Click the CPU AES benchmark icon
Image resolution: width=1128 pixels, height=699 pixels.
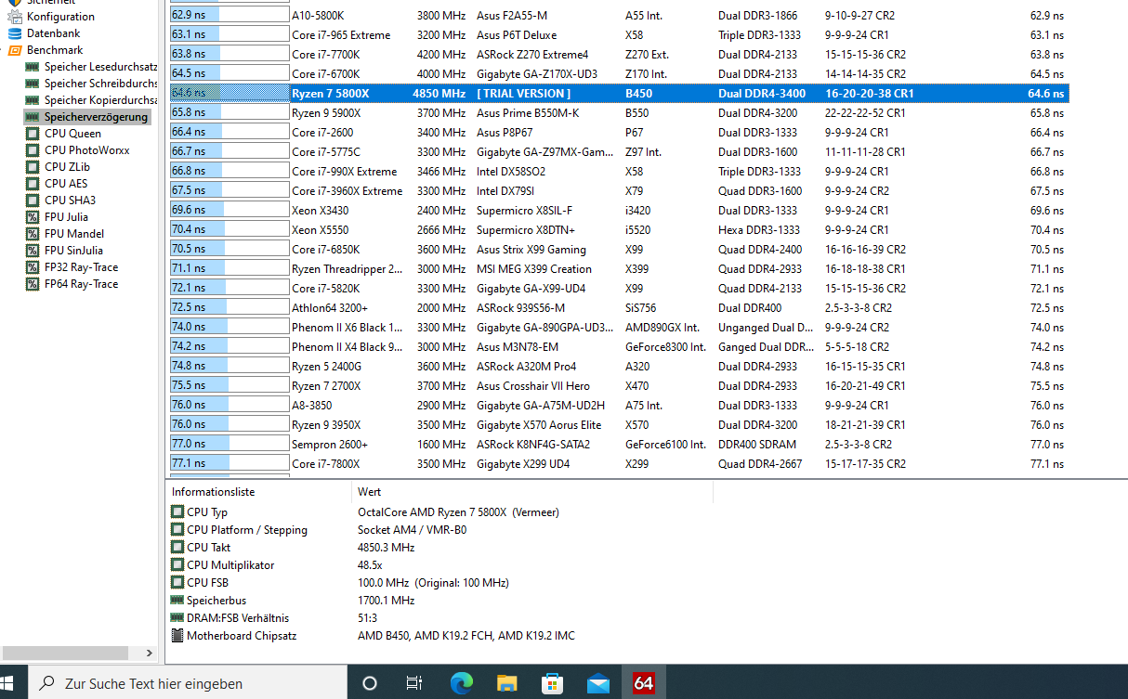click(33, 184)
